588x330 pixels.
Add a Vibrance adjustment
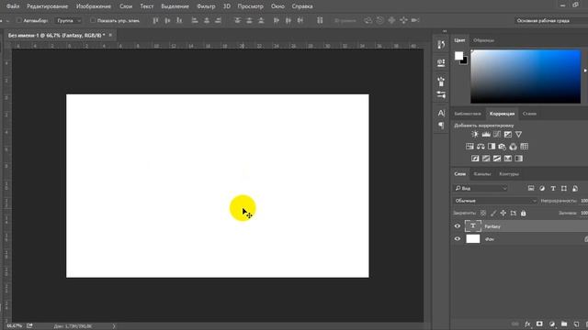[518, 135]
